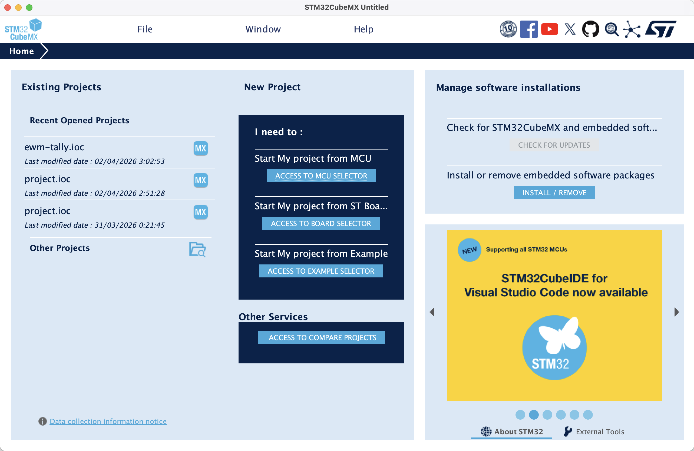Open Data collection information notice link

(x=108, y=421)
